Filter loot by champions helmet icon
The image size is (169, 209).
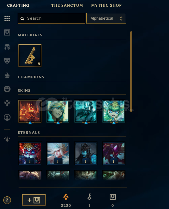click(7, 47)
